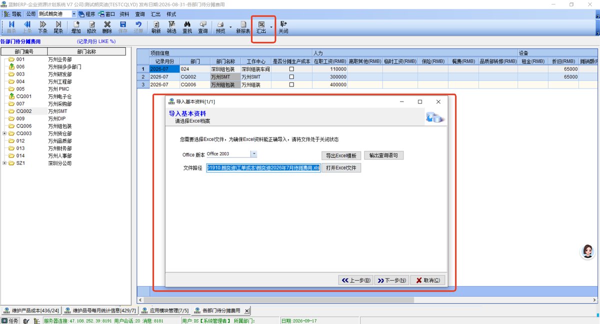Viewport: 600px width, 324px height.
Task: Click the 删除 (delete) toolbar icon
Action: [107, 27]
